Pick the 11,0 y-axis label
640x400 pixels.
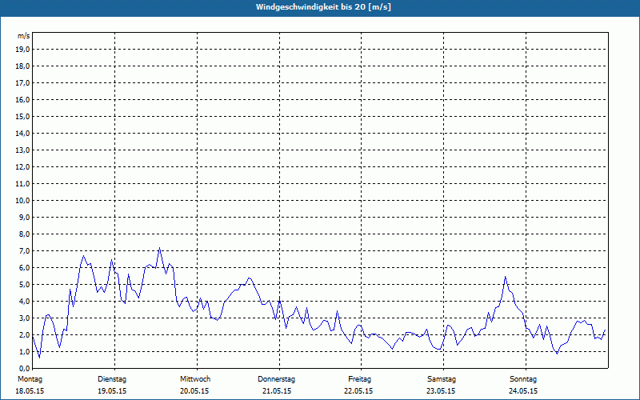[22, 184]
